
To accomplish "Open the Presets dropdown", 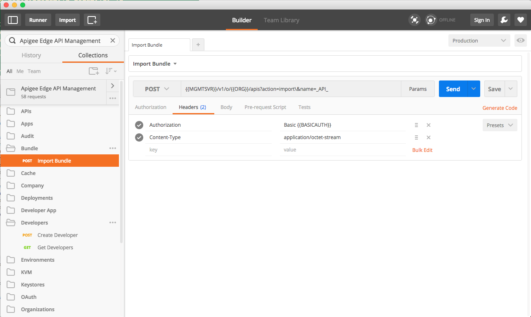I will point(500,125).
